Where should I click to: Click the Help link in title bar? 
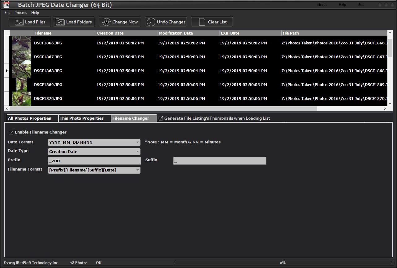coord(343,5)
